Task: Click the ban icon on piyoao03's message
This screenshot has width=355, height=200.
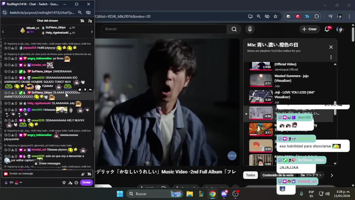Action: coord(6,48)
